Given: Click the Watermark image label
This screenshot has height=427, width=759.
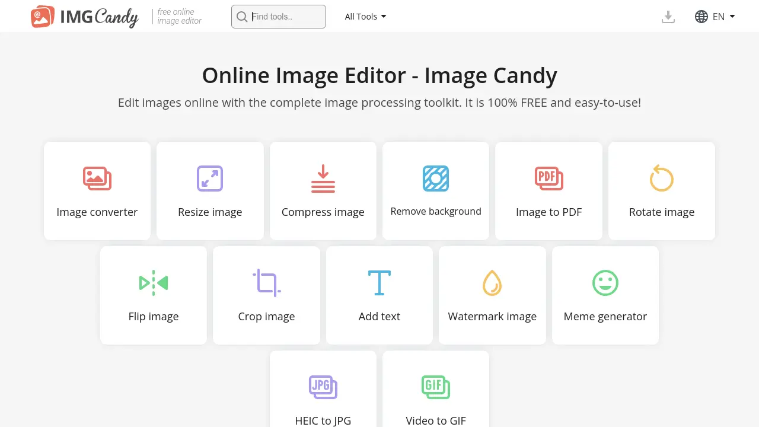Looking at the screenshot, I should pyautogui.click(x=492, y=317).
